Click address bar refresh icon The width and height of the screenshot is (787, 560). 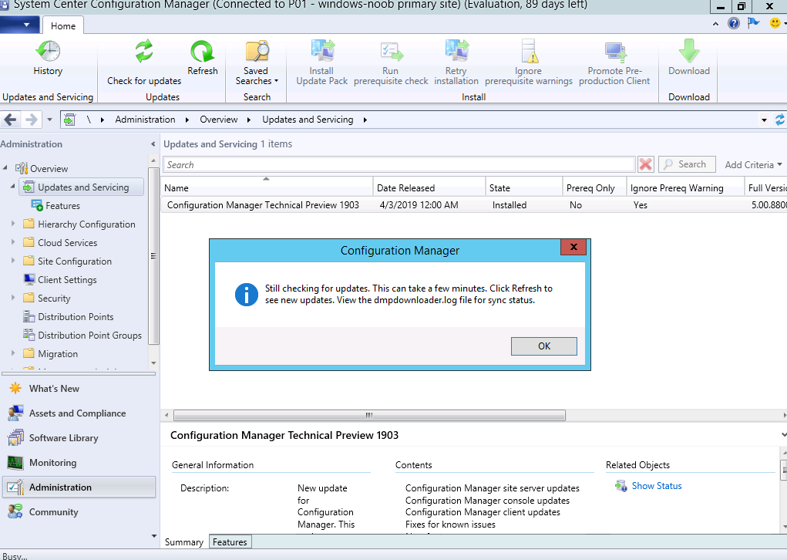(x=779, y=120)
